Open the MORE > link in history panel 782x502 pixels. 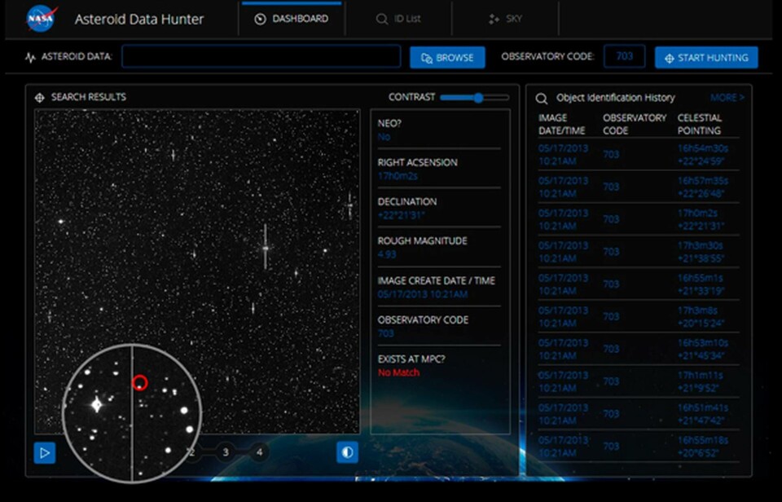727,97
